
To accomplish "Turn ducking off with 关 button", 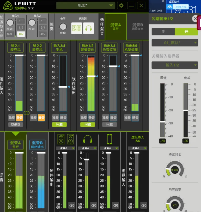I will (x=163, y=32).
